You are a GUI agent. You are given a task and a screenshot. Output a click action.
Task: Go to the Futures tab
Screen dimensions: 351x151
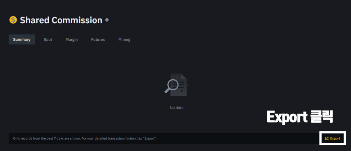click(x=98, y=39)
